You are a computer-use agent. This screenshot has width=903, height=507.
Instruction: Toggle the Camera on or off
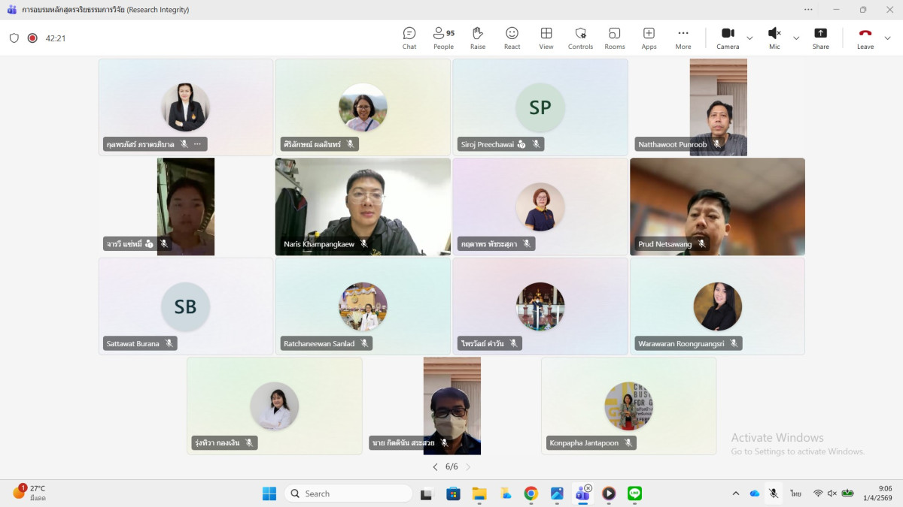click(x=727, y=38)
